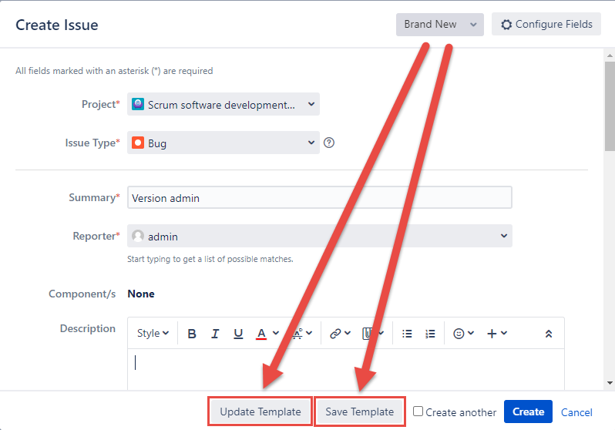Click the help icon beside Issue Type
This screenshot has height=430, width=615.
click(x=329, y=143)
